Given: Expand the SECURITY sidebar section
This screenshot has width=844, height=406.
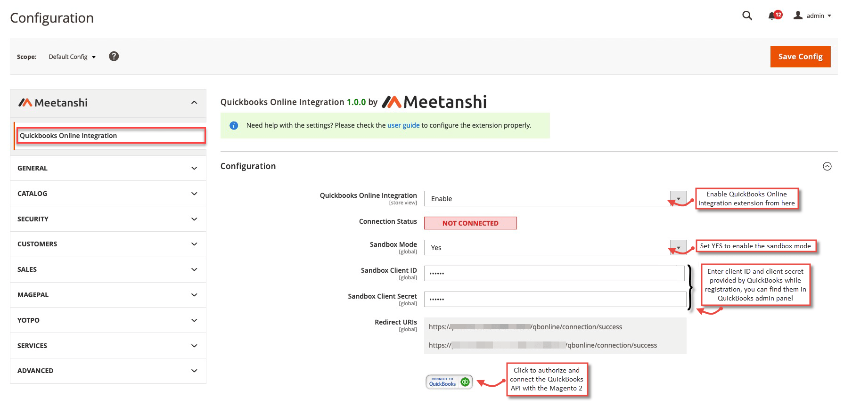Looking at the screenshot, I should click(x=108, y=219).
